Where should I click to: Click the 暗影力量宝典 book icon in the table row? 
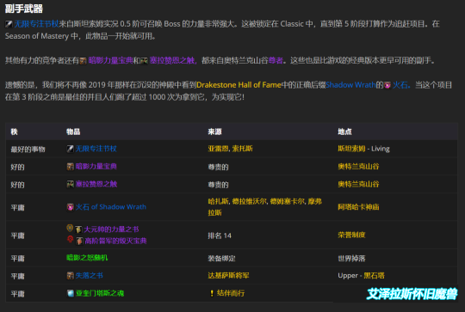point(70,167)
